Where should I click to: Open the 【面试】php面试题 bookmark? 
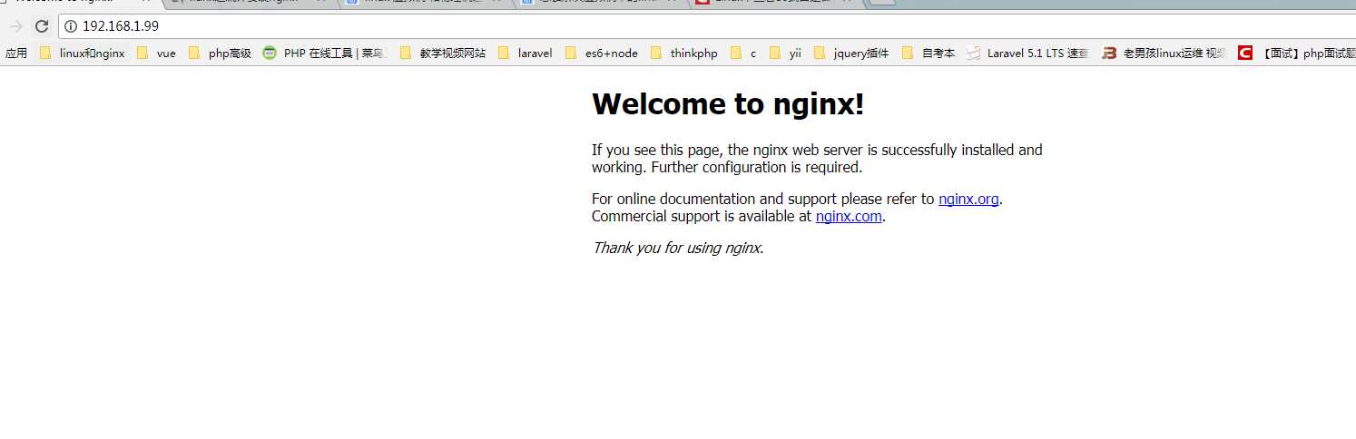[x=1297, y=54]
